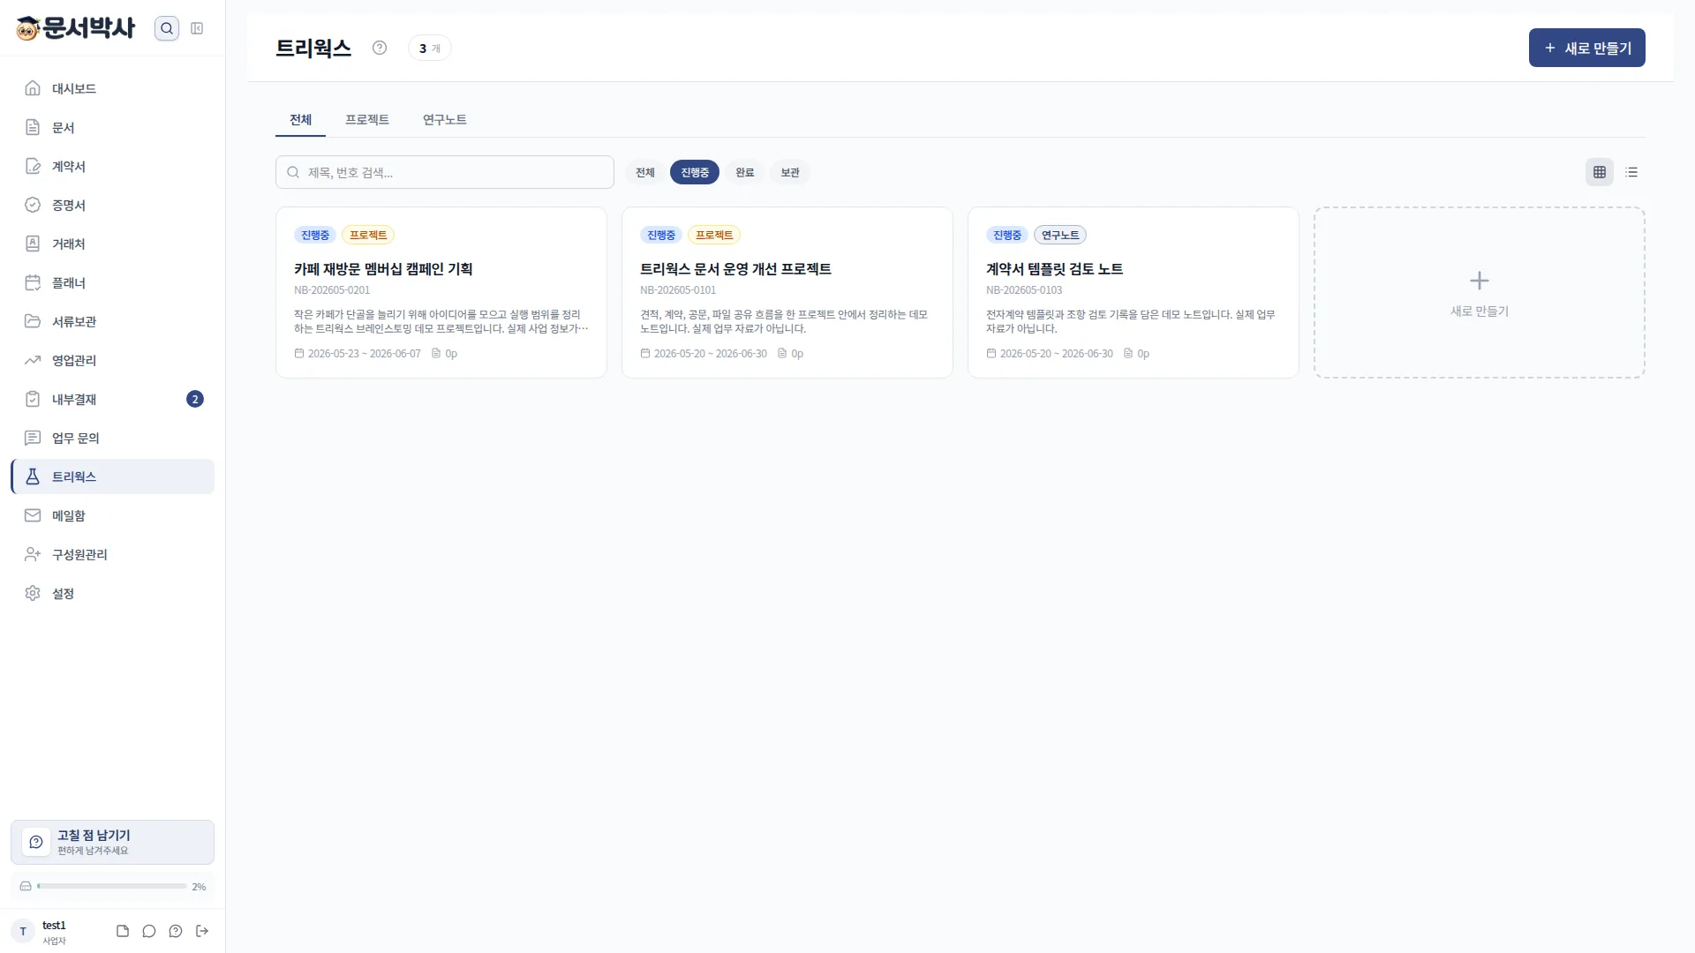Open the 계약서 템플릿 검토 노트 card
Viewport: 1695px width, 953px height.
click(x=1134, y=293)
